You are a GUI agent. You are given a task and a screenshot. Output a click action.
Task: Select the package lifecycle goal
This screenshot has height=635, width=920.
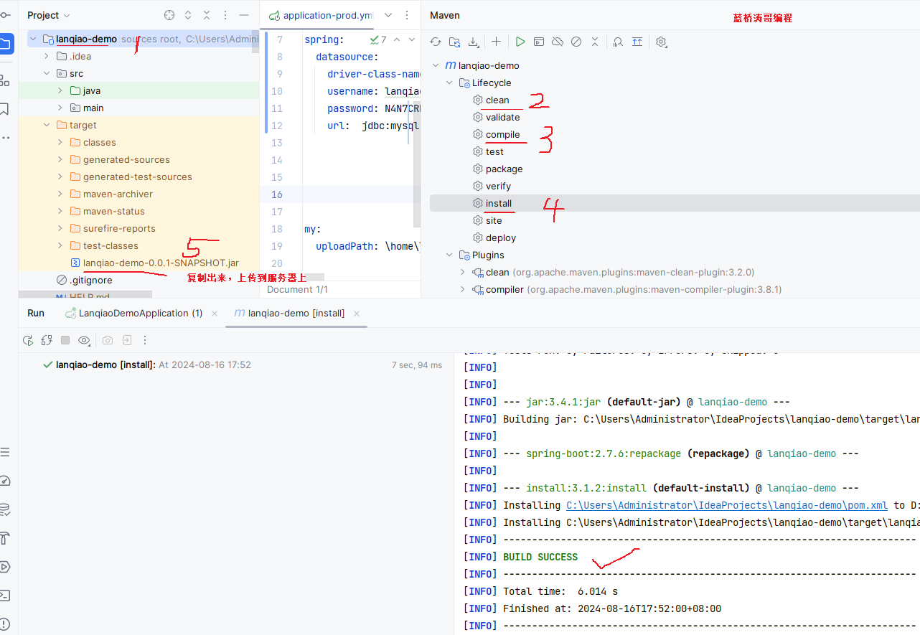coord(504,169)
